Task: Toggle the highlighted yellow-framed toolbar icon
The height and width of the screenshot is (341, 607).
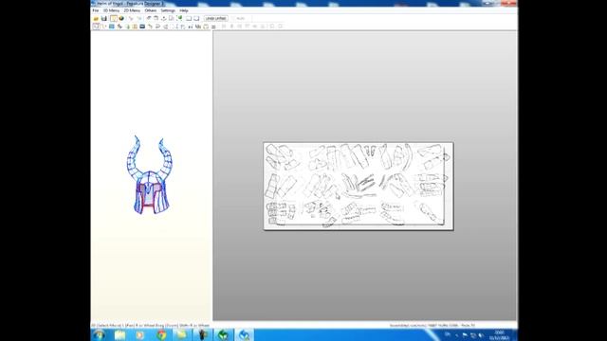Action: click(114, 18)
